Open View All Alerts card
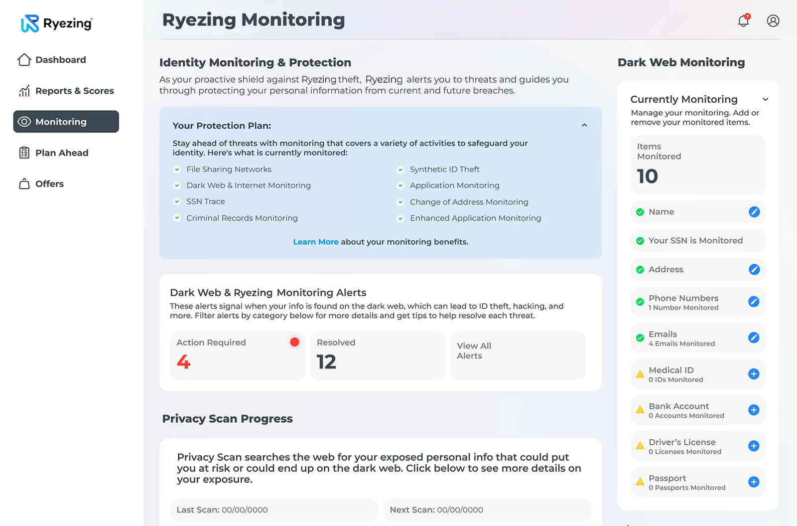The image size is (797, 526). 518,355
